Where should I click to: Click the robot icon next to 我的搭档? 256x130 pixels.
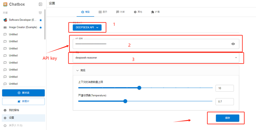(x=5, y=110)
